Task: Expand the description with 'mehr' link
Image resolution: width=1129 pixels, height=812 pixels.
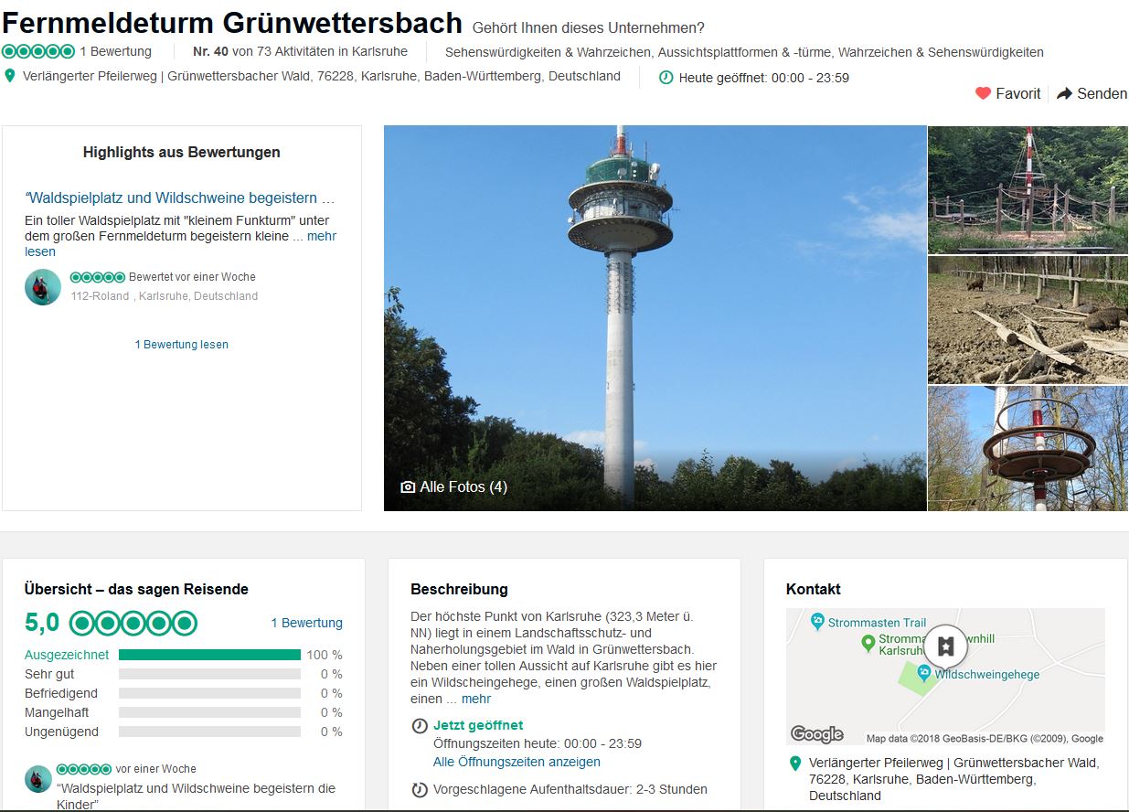Action: pos(476,699)
